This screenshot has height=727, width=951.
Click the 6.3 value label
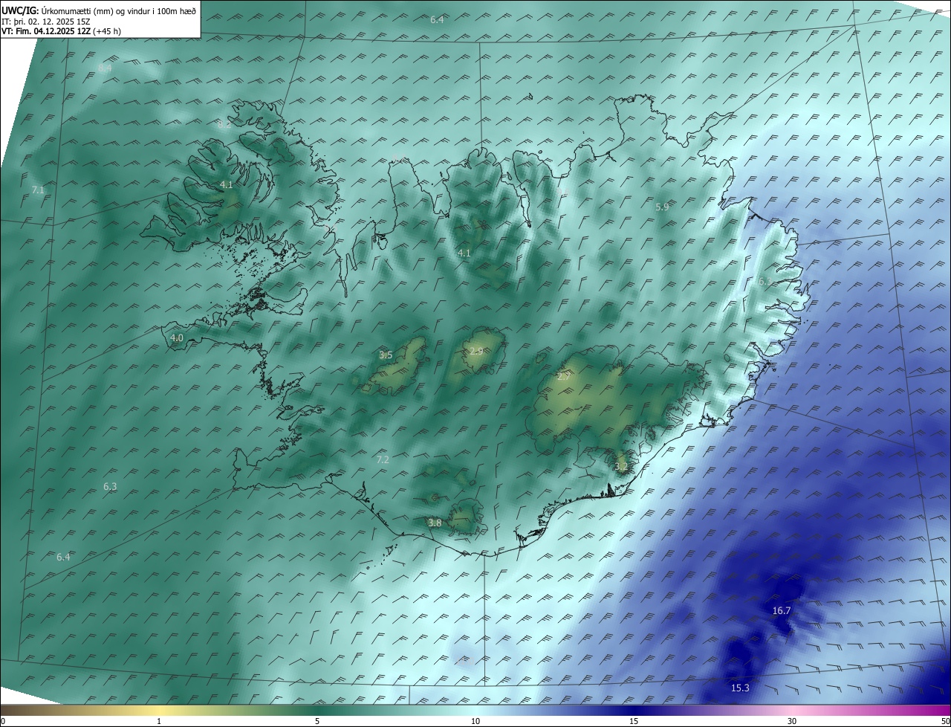pyautogui.click(x=110, y=486)
